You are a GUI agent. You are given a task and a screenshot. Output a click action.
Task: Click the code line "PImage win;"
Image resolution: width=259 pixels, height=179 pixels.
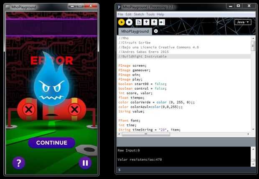point(129,75)
